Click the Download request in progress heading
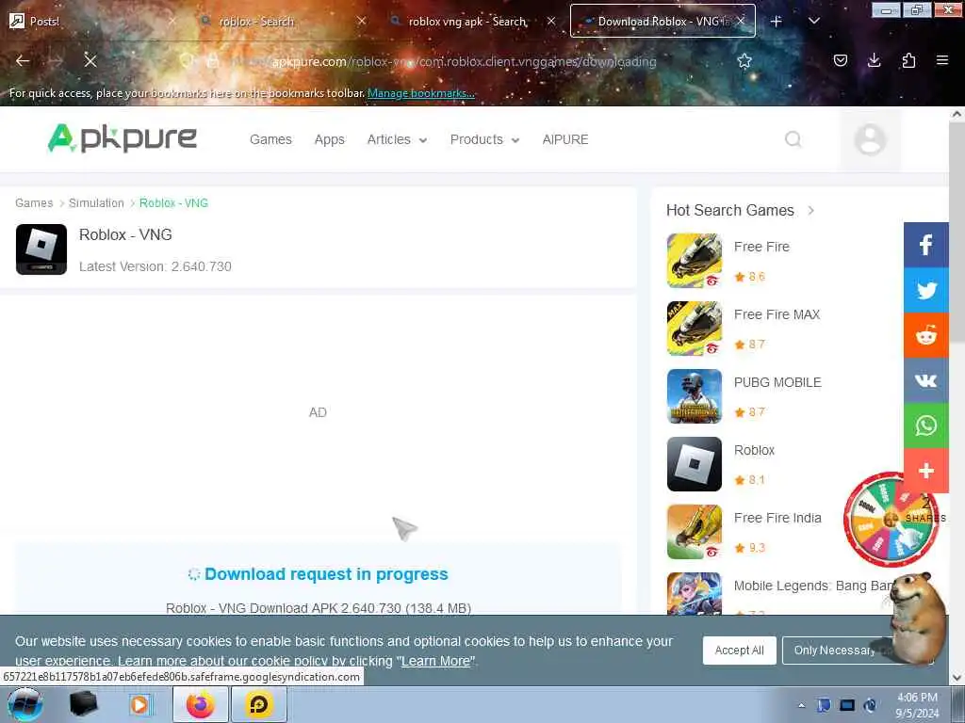 pyautogui.click(x=326, y=573)
